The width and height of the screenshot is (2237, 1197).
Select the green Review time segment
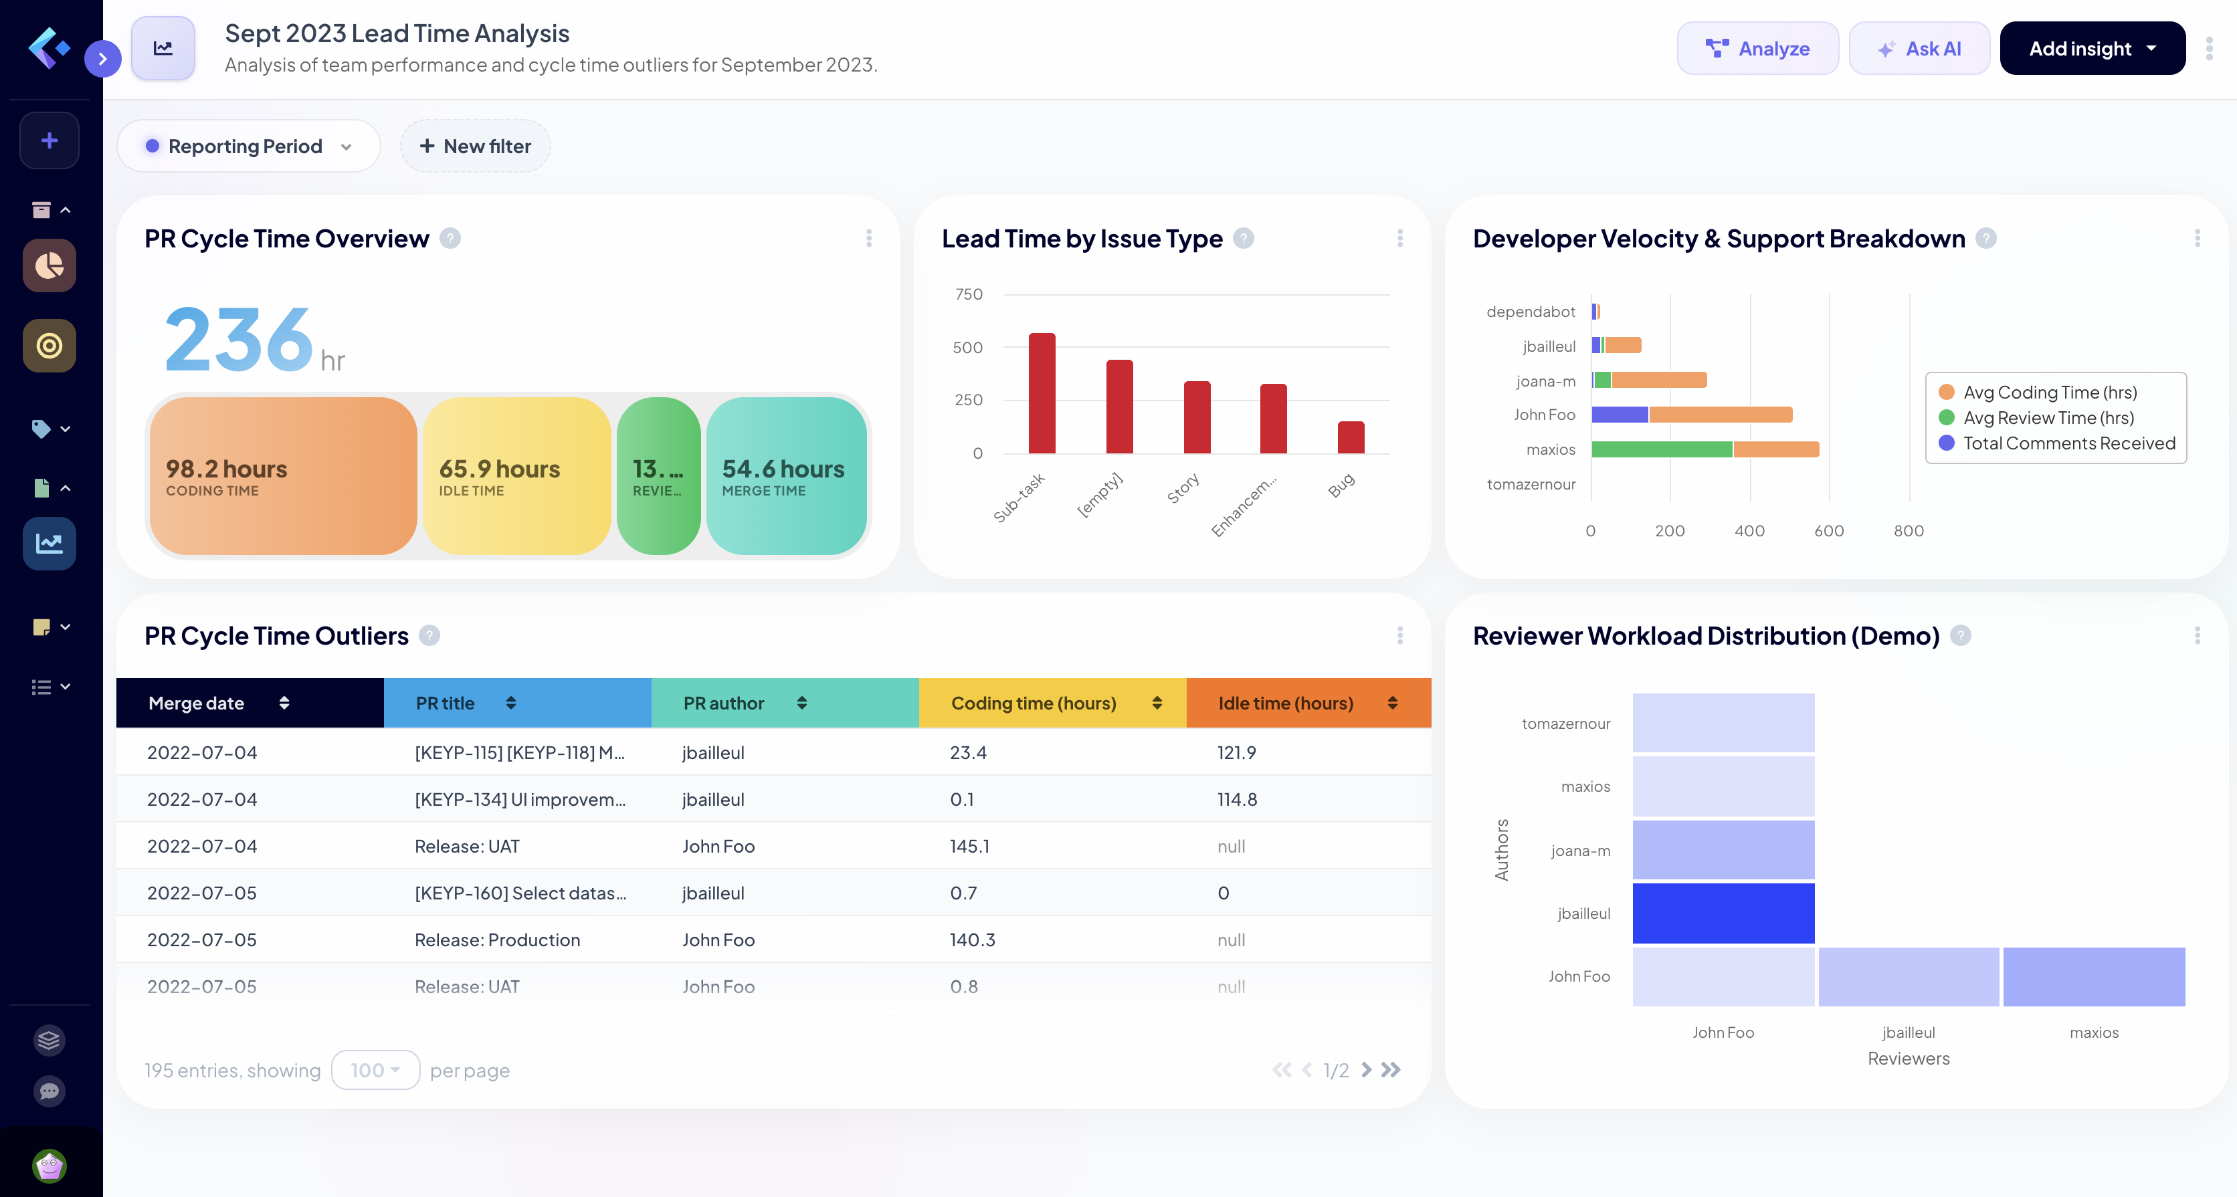click(658, 475)
